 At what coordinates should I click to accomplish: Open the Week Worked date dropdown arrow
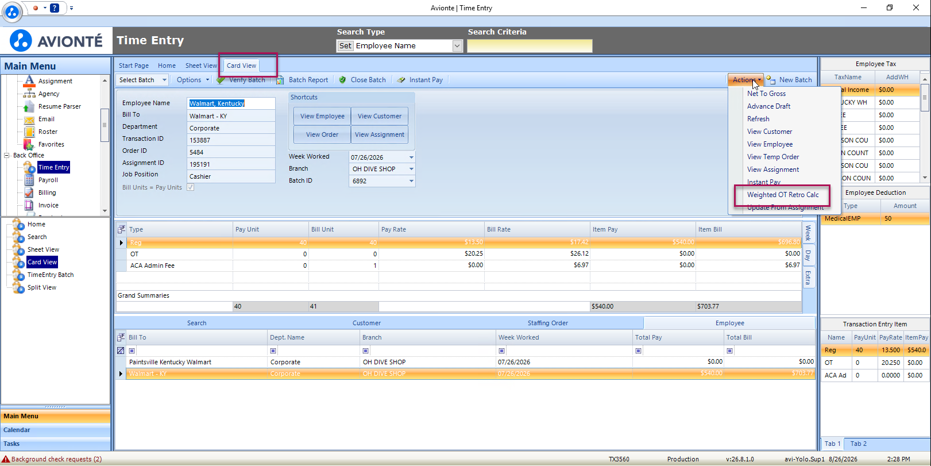pyautogui.click(x=411, y=157)
